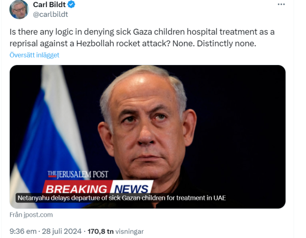Click the Netanyahu delays departure headline caption
306x238 pixels.
click(x=121, y=198)
